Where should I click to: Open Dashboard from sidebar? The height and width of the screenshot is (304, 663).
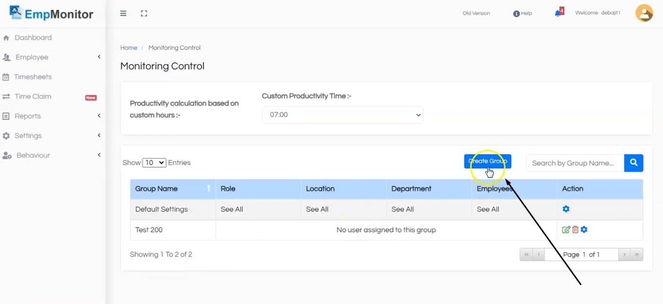pos(33,38)
